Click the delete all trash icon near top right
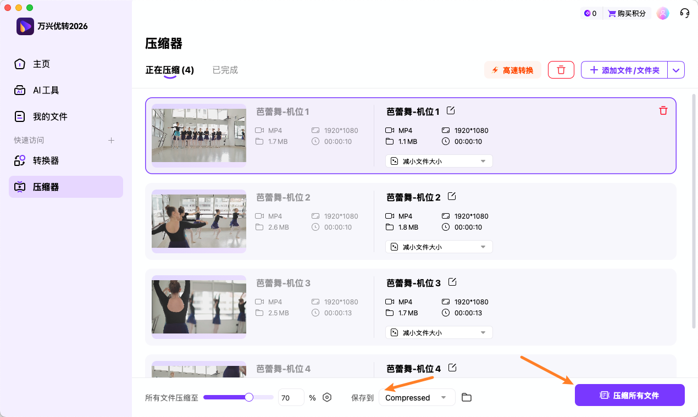 [561, 70]
